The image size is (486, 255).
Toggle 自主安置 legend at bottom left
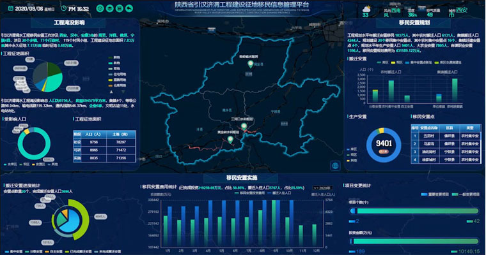coord(54,252)
